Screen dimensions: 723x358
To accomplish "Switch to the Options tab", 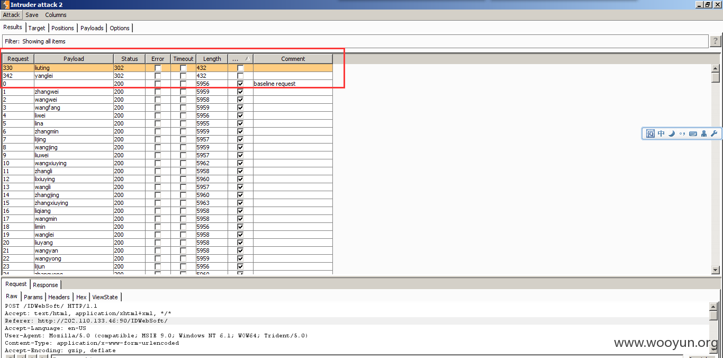I will 120,28.
